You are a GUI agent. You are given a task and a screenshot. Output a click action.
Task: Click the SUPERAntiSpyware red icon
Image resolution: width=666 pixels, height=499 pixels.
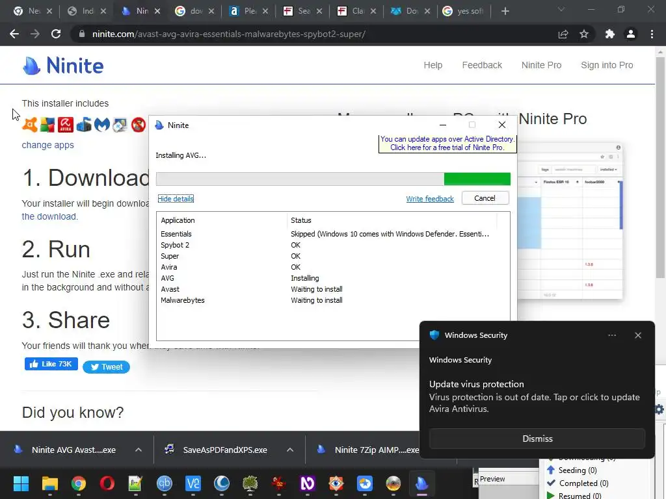click(x=138, y=125)
